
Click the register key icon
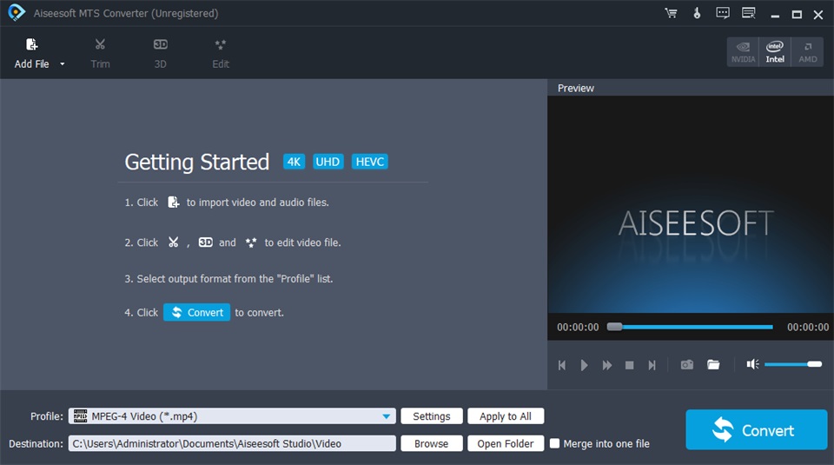point(697,13)
